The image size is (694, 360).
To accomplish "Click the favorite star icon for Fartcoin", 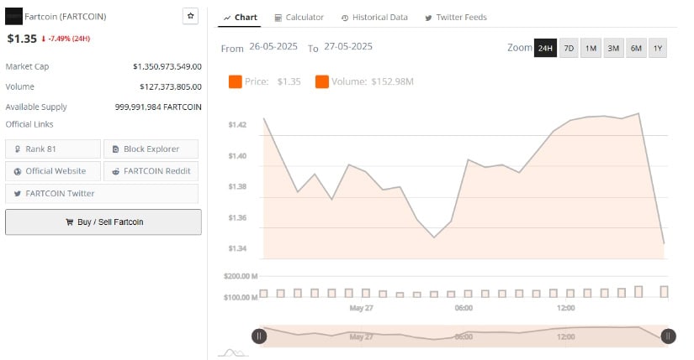I will pyautogui.click(x=190, y=16).
